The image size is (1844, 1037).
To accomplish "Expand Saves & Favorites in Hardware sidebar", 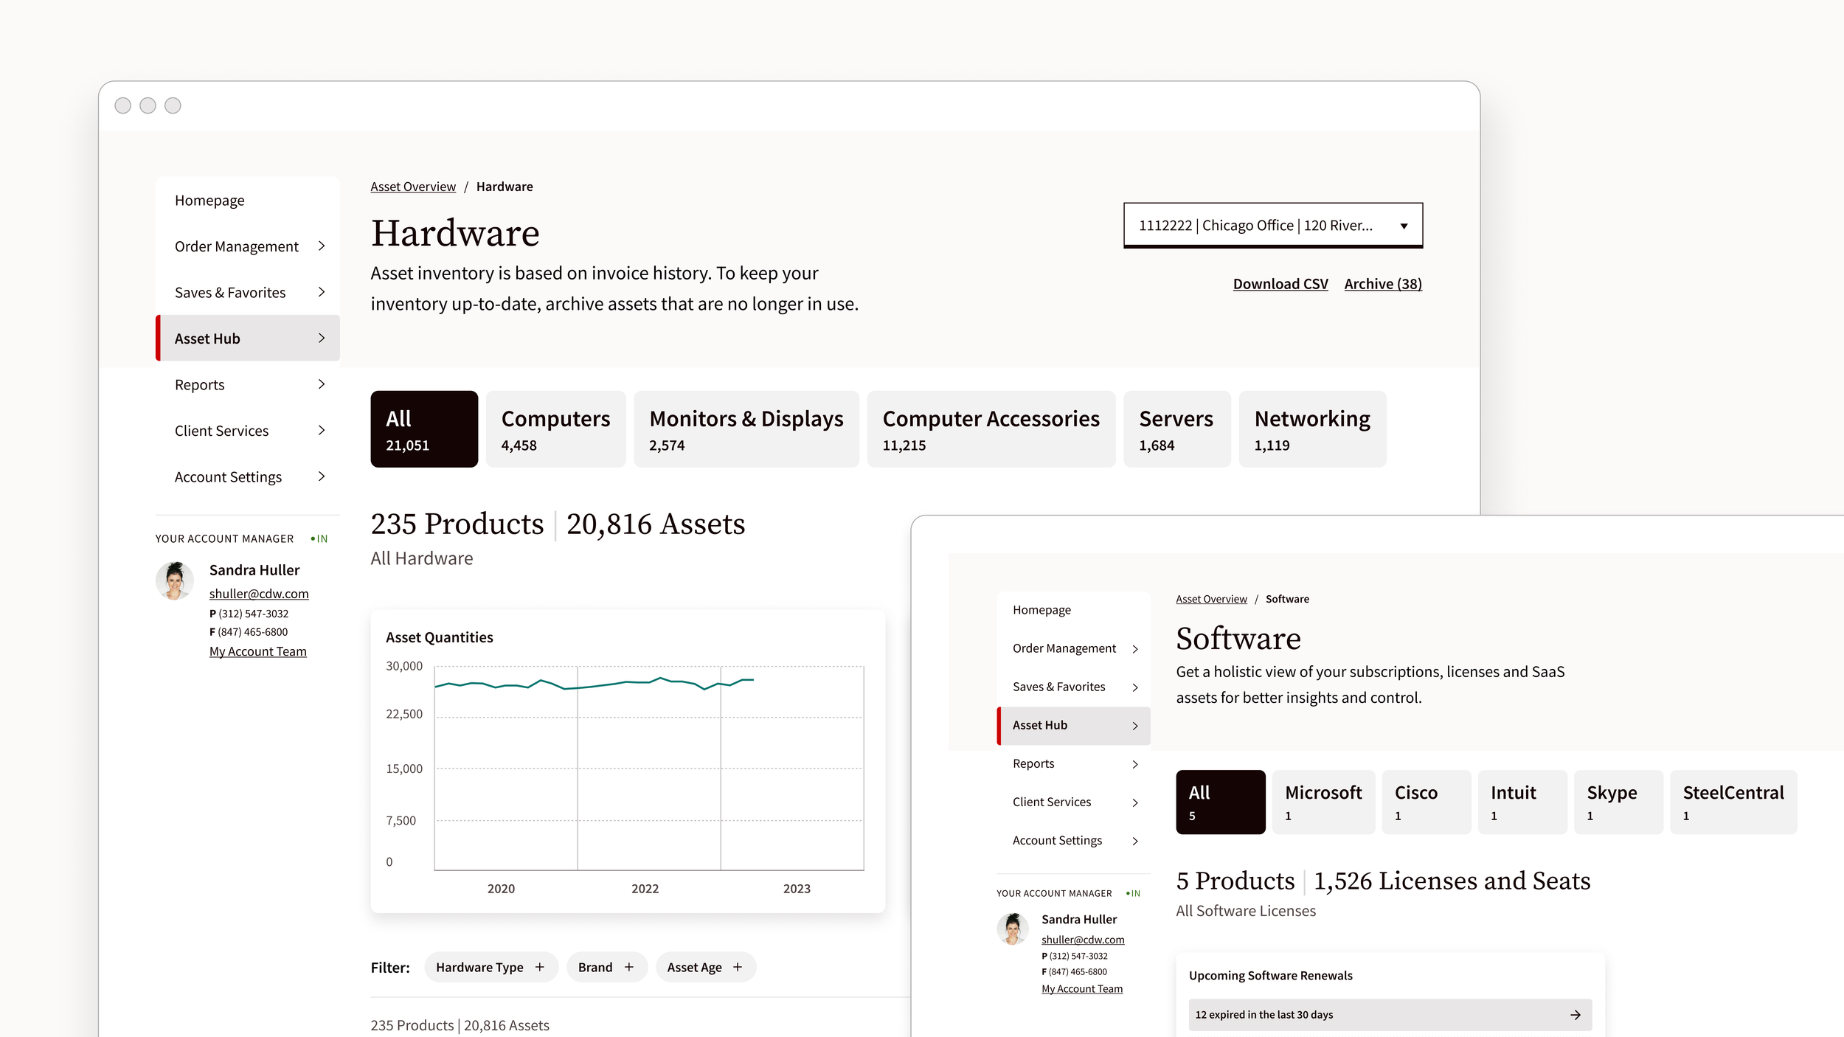I will click(x=322, y=292).
